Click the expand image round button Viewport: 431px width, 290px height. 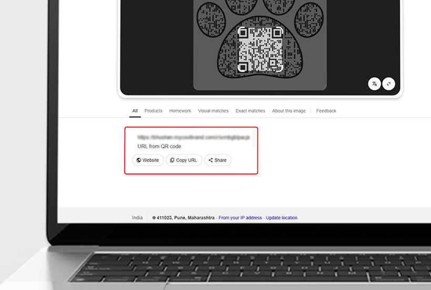[x=388, y=84]
